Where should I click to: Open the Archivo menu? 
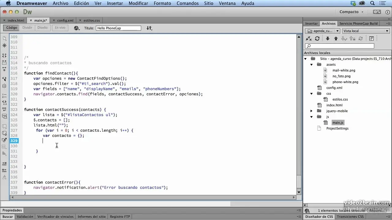coord(61,3)
